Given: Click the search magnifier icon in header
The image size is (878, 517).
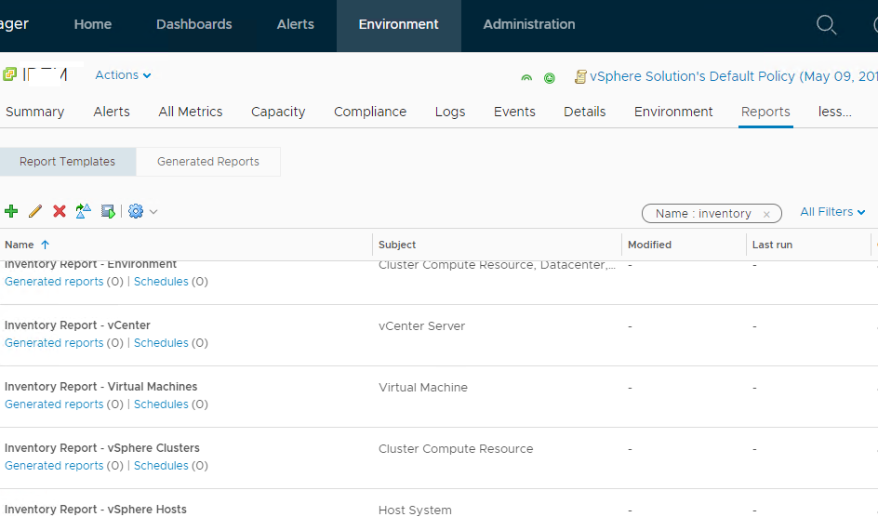Looking at the screenshot, I should click(x=826, y=25).
